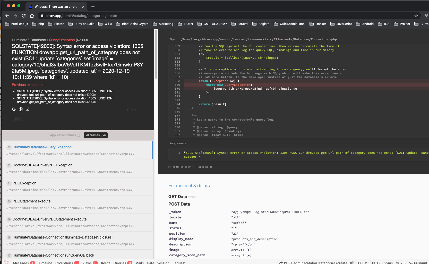This screenshot has height=264, width=429.
Task: Open the JavaScript bookmark folder
Action: [341, 24]
